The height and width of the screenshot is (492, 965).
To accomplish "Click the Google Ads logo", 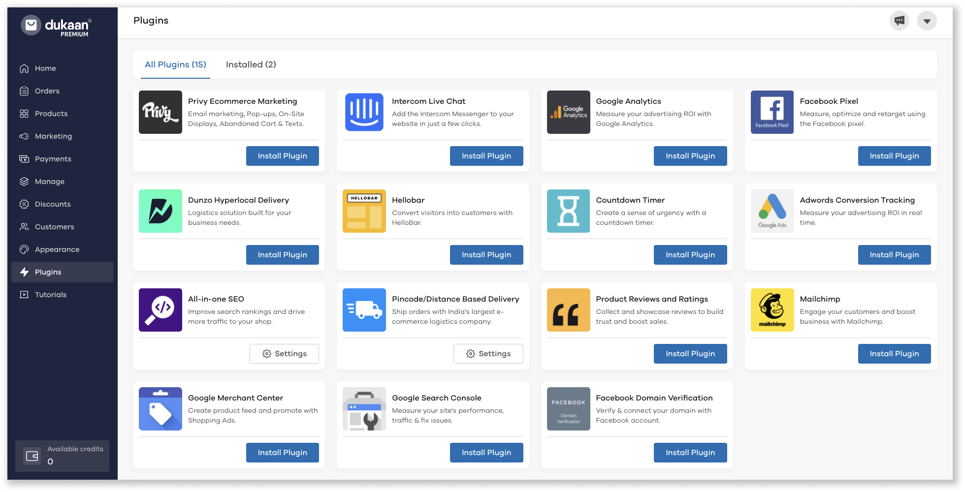I will coord(772,211).
